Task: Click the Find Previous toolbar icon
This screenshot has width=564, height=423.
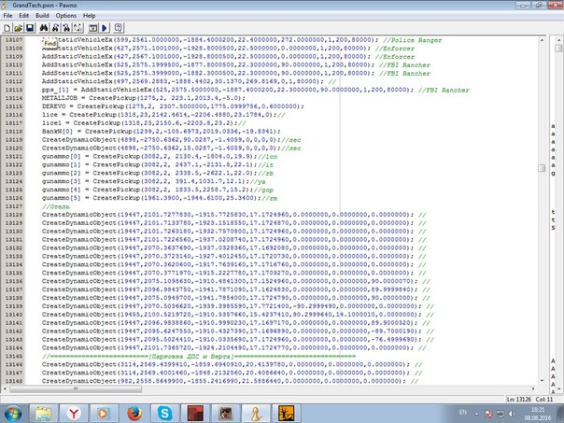Action: pyautogui.click(x=66, y=28)
